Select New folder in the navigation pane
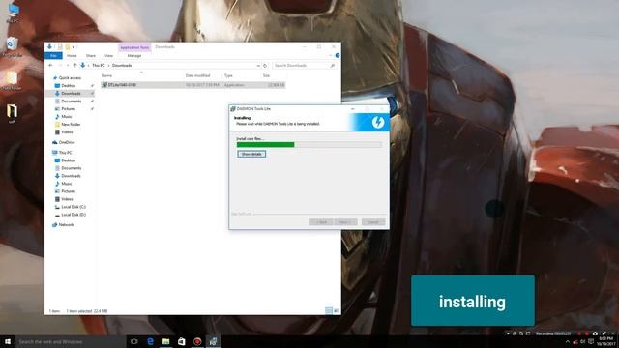619x348 pixels. (x=71, y=125)
